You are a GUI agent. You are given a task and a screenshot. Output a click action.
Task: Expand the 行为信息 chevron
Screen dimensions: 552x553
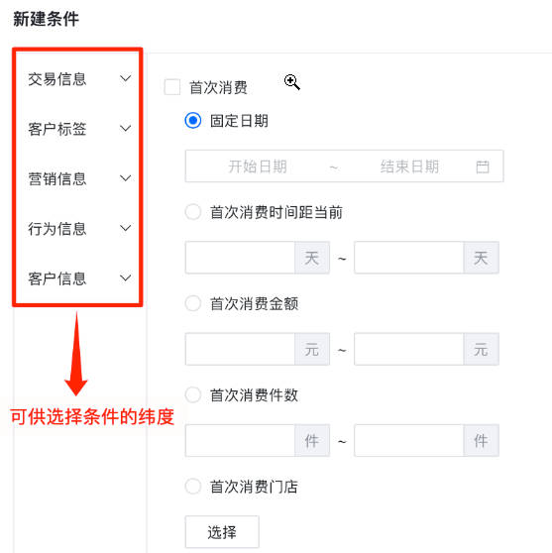click(125, 228)
